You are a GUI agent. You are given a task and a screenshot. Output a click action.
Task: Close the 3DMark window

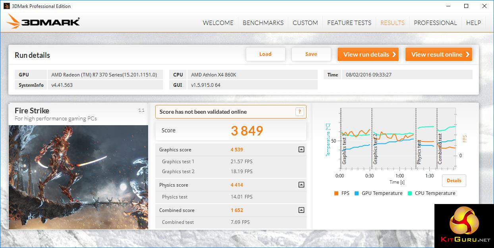tap(484, 6)
